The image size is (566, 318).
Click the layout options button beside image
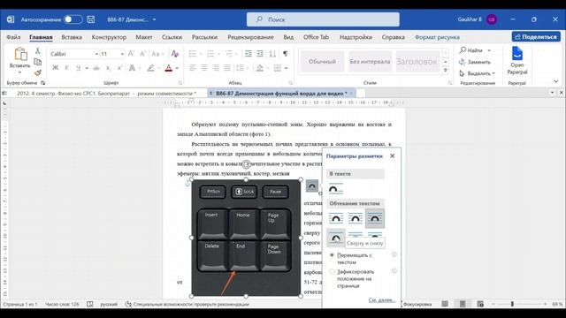(x=312, y=185)
